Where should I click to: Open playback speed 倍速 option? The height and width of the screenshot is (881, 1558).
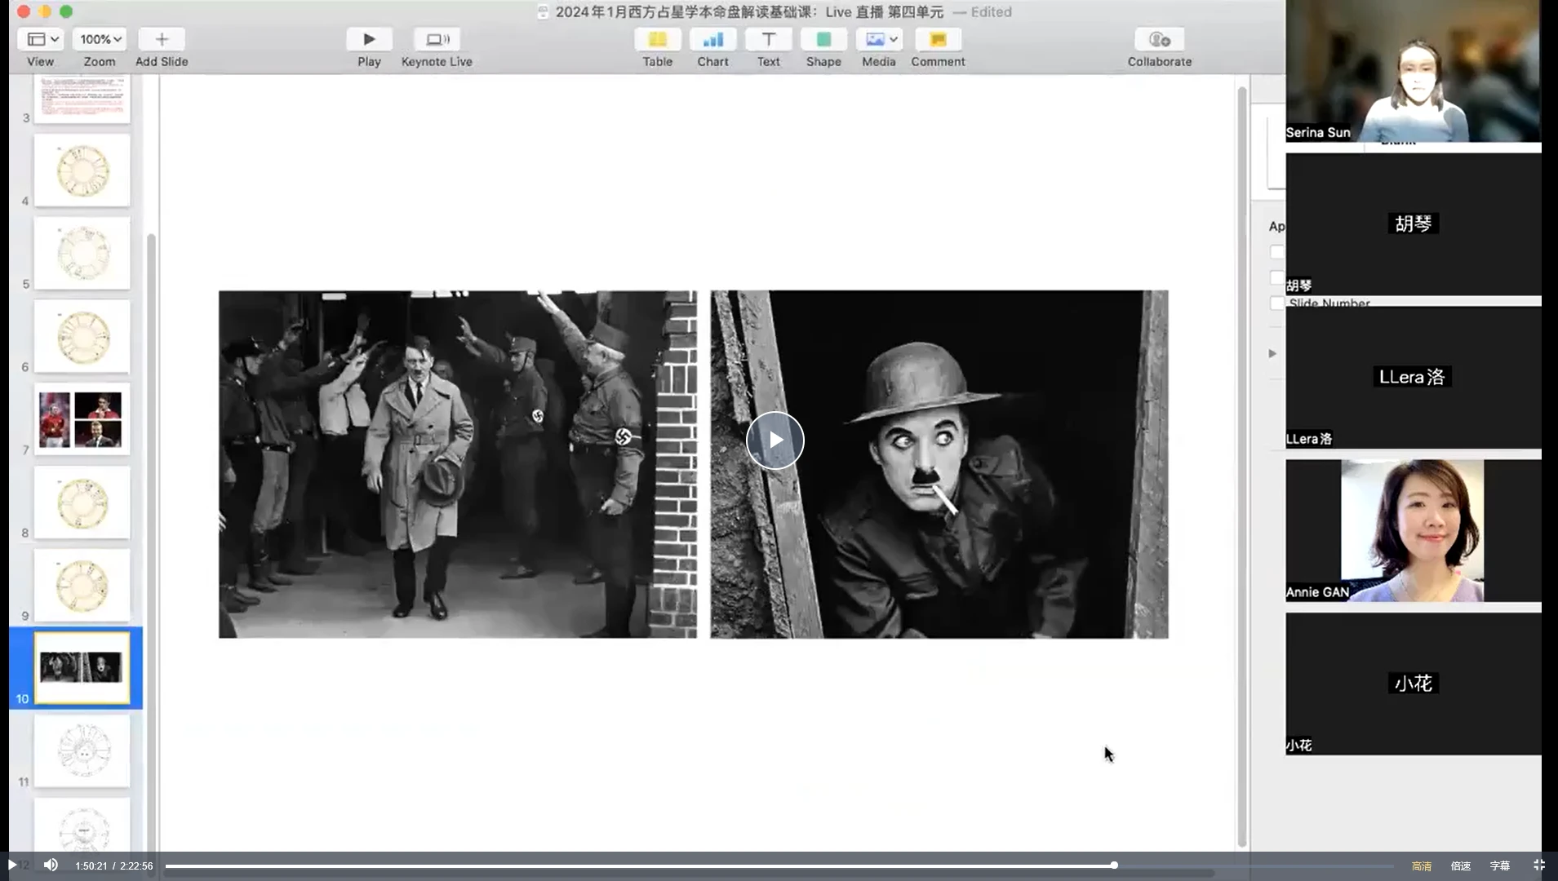[x=1461, y=866]
